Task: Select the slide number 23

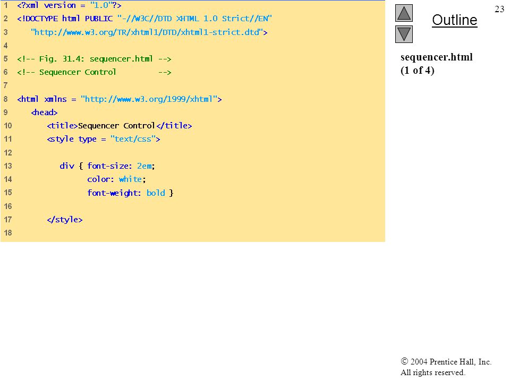Action: point(499,9)
